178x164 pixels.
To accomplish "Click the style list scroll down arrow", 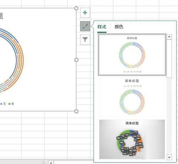I will tap(169, 157).
